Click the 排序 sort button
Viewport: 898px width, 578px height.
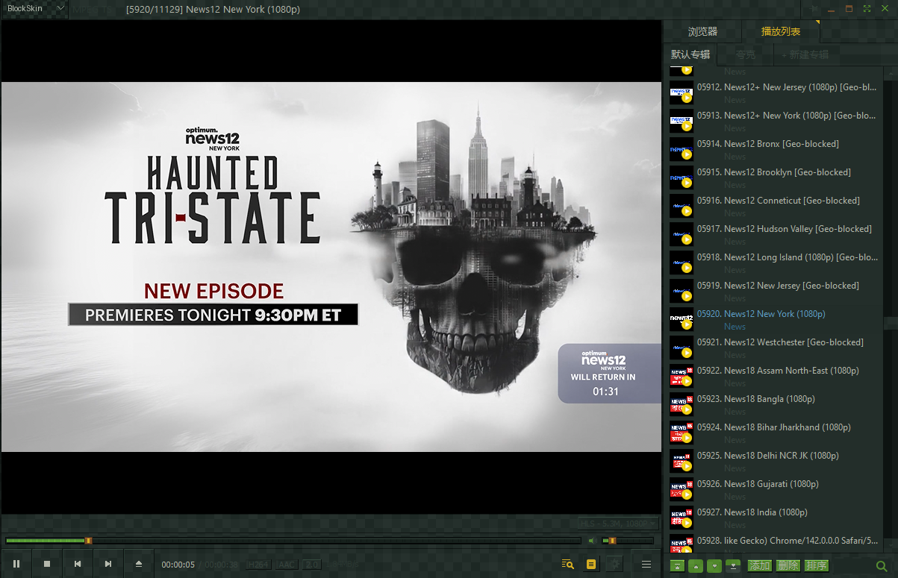click(817, 566)
